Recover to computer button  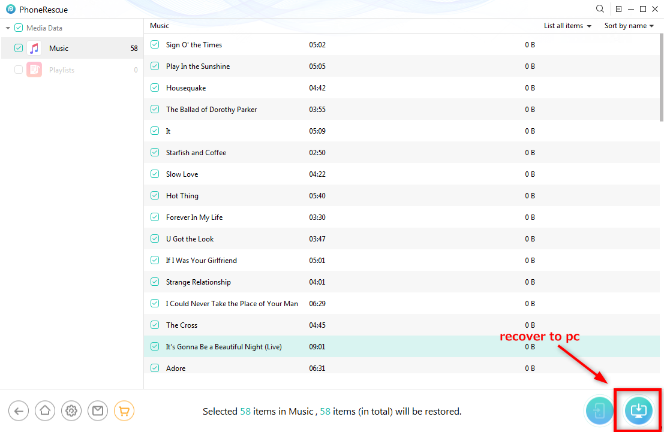tap(638, 411)
